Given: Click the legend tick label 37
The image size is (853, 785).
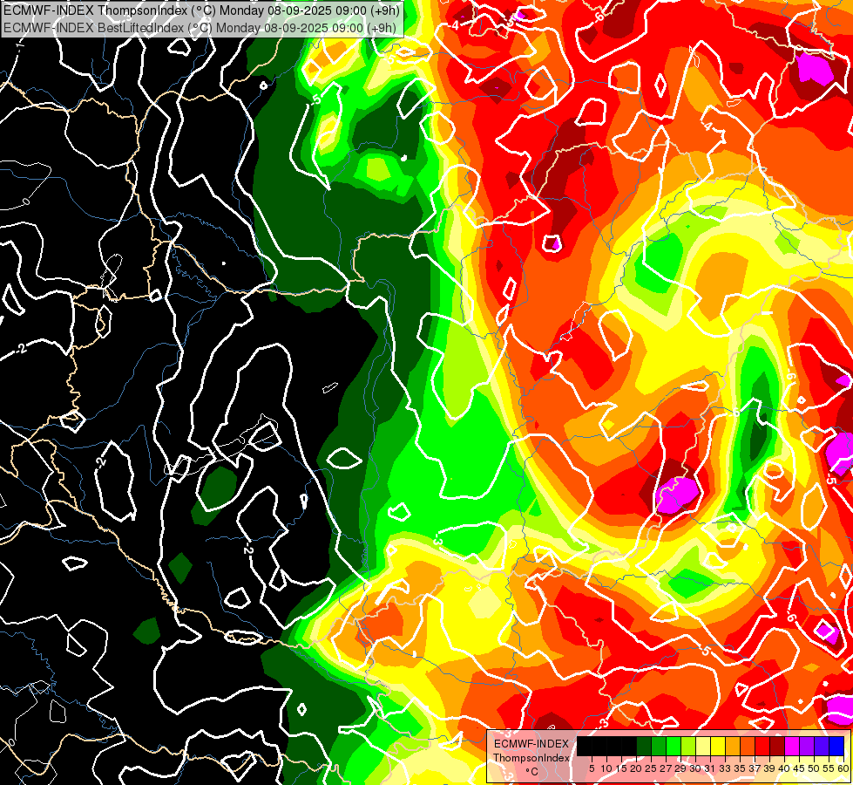Looking at the screenshot, I should [755, 768].
